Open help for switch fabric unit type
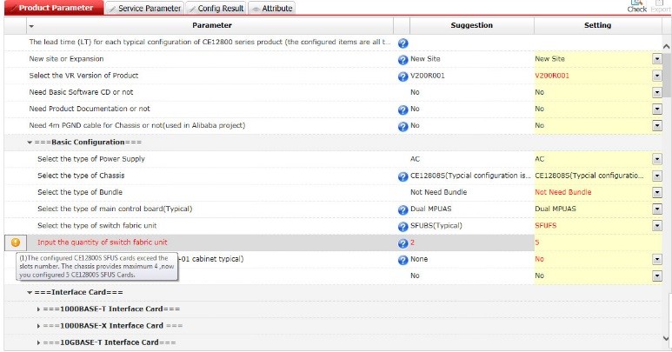Screen dimensions: 672x352 pos(403,227)
